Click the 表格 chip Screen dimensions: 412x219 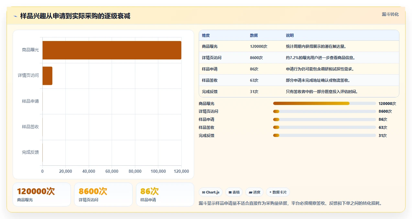pos(234,192)
